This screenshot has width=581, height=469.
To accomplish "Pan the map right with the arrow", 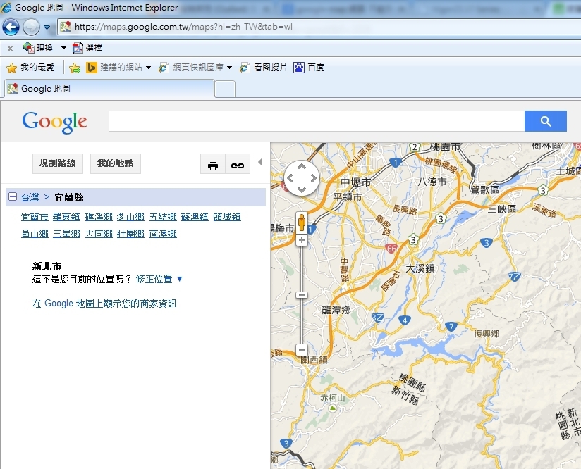I will click(x=314, y=178).
